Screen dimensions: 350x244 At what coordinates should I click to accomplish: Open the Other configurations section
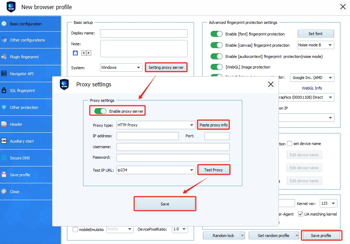(27, 40)
